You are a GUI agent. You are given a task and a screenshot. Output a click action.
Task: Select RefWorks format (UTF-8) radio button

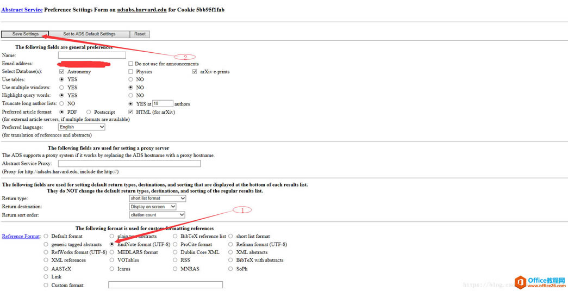pos(46,252)
